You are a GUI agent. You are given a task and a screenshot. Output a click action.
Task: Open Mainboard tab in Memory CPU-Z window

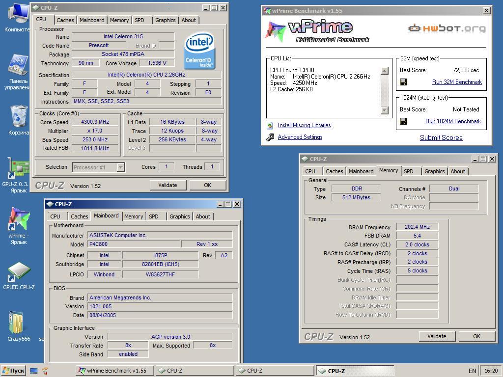(361, 171)
